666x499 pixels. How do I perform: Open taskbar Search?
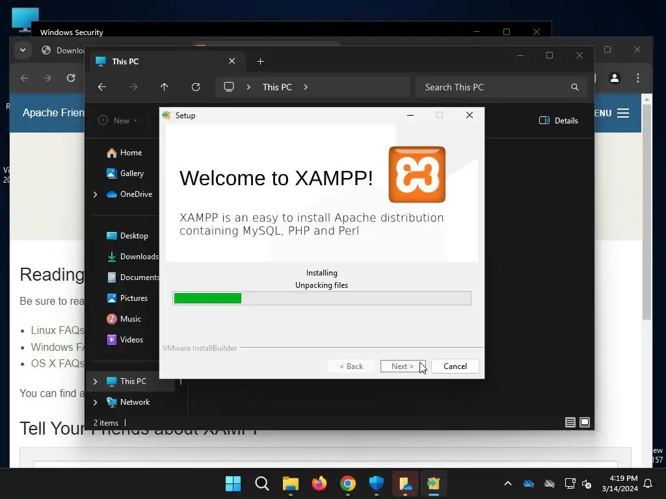(x=262, y=483)
